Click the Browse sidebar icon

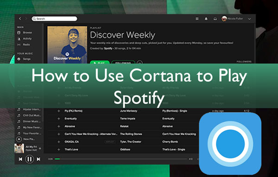(x=19, y=32)
